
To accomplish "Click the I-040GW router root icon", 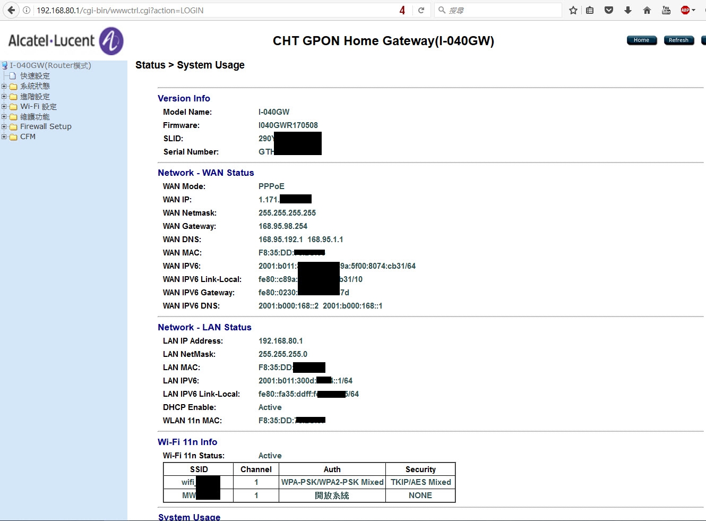I will [5, 65].
